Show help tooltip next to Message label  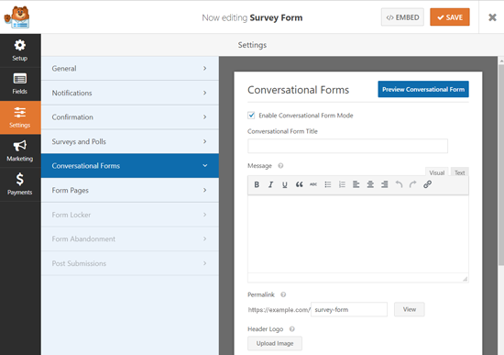[x=280, y=166]
